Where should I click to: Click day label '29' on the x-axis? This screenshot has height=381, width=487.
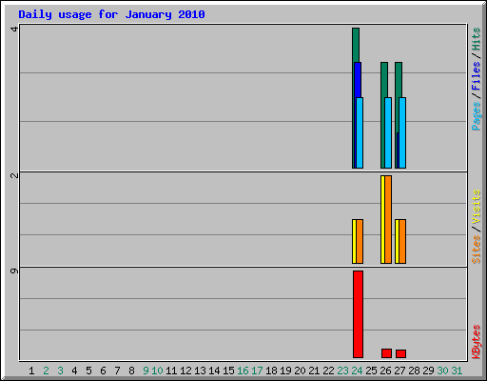[x=428, y=371]
